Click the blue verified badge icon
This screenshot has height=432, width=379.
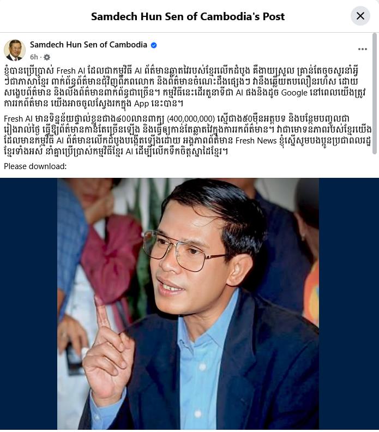154,45
